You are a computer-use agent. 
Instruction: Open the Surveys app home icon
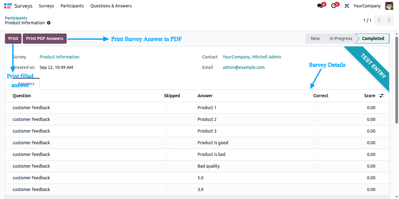point(8,6)
